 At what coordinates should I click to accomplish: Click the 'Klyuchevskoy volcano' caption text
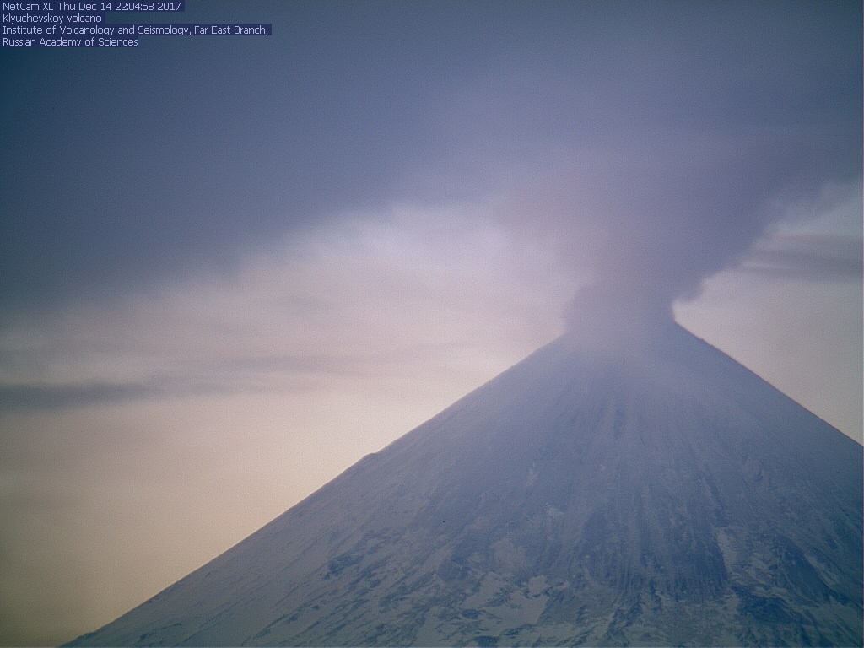(x=52, y=19)
